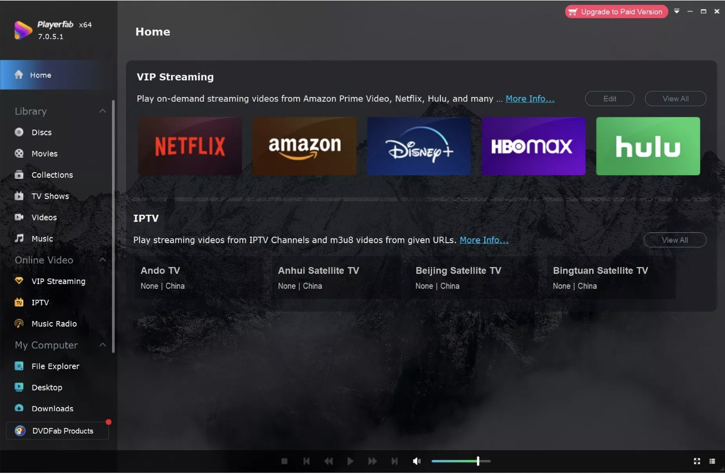The width and height of the screenshot is (725, 474).
Task: Open the Amazon streaming tile
Action: click(304, 146)
